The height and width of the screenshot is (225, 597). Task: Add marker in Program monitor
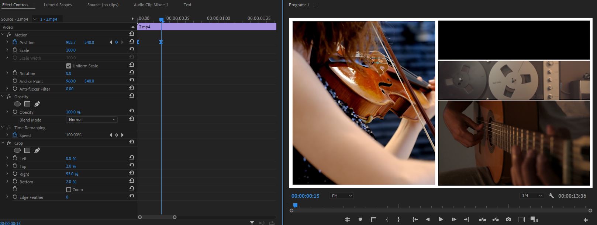pyautogui.click(x=360, y=219)
